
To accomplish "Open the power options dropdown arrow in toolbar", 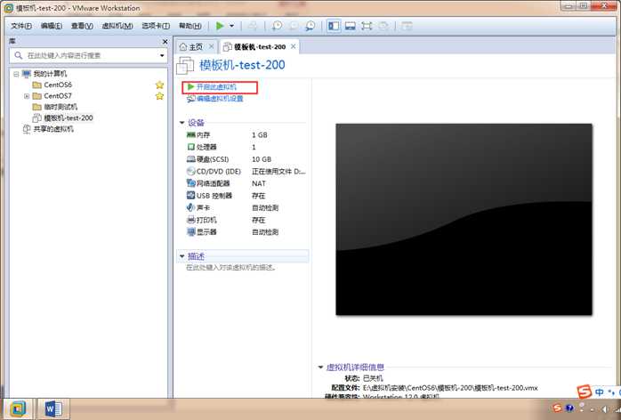I will [x=231, y=26].
